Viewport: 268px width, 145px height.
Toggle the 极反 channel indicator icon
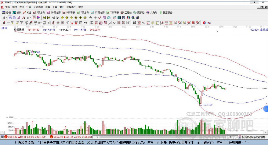34,18
